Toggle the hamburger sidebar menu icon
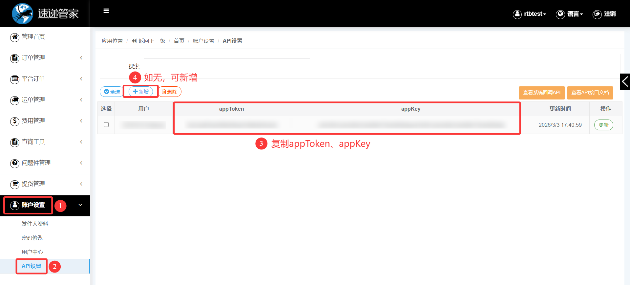 (x=106, y=11)
